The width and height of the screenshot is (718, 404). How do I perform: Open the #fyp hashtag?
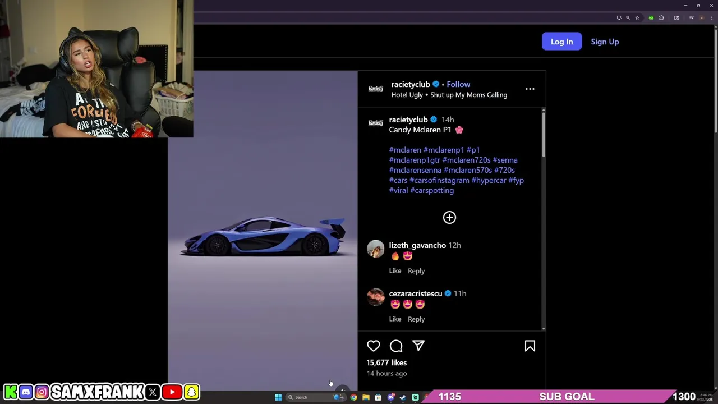516,180
